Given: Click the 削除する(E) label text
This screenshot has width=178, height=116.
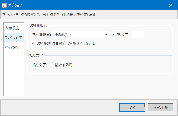Looking at the screenshot, I should (64, 65).
